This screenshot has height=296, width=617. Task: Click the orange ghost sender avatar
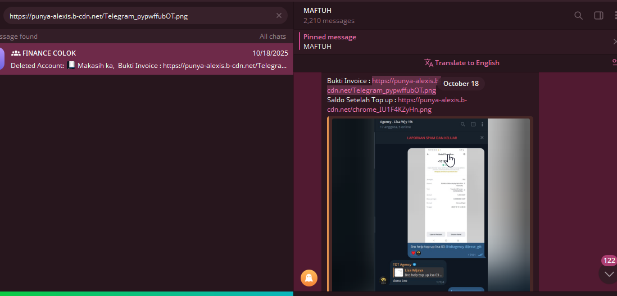tap(309, 278)
